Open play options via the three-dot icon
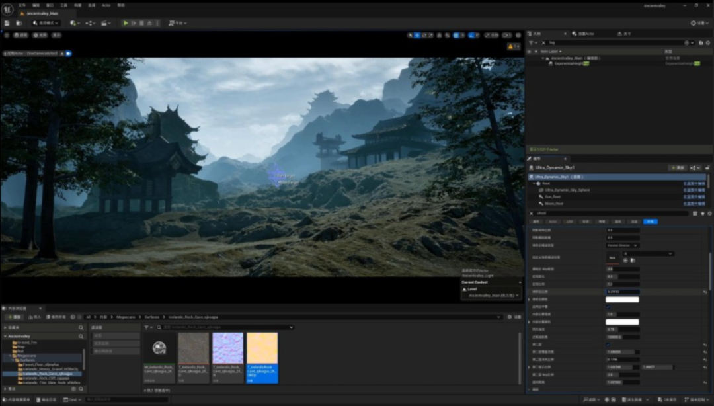714x406 pixels. [157, 23]
